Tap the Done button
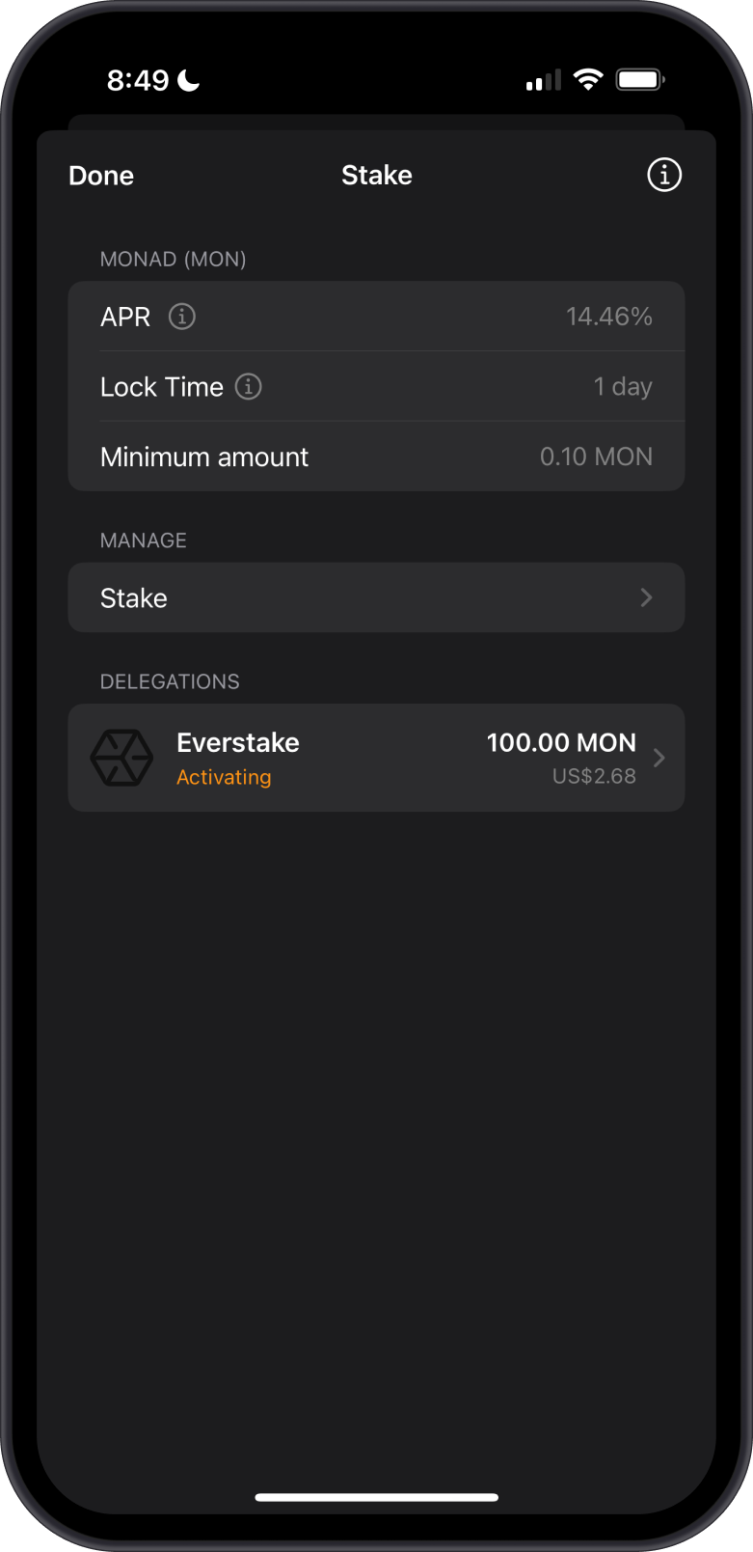This screenshot has width=753, height=1552. [x=101, y=176]
